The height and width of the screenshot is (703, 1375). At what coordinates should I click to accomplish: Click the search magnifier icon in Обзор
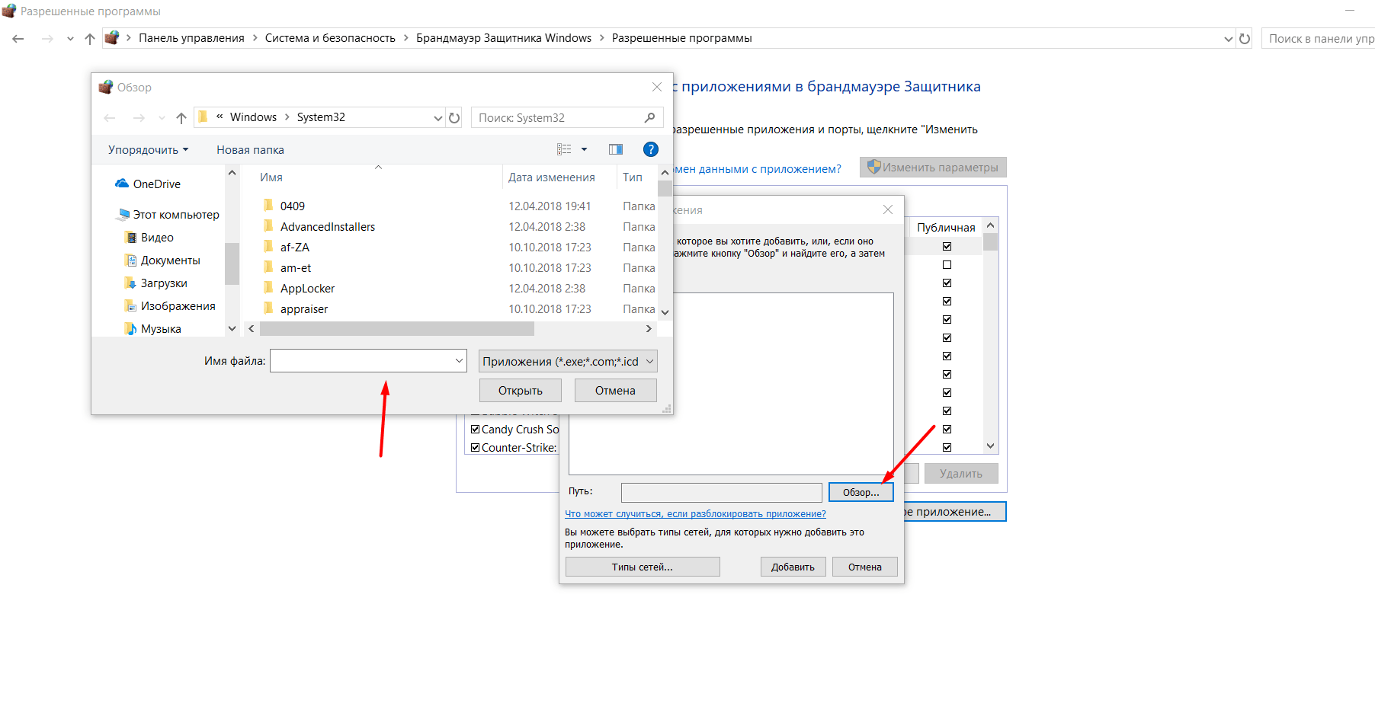[649, 117]
